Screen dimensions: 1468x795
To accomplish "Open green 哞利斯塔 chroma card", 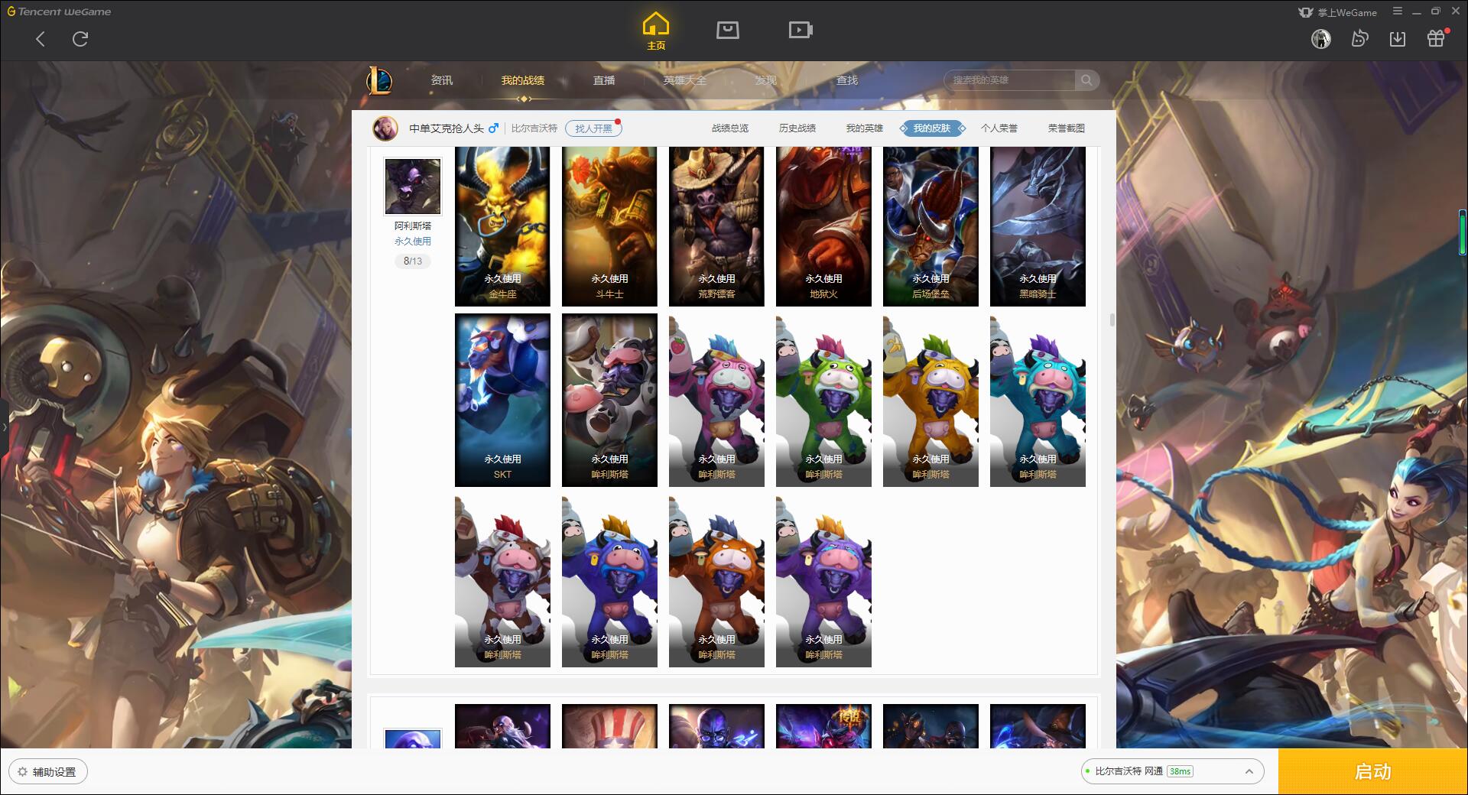I will coord(823,400).
